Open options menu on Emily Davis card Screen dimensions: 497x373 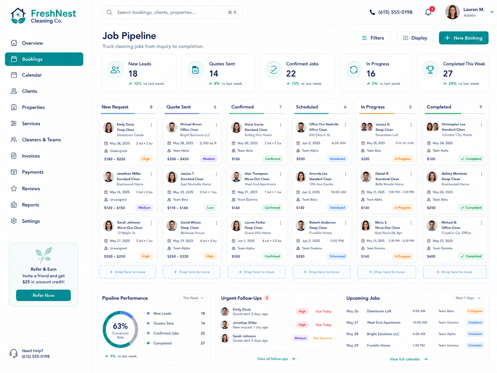pyautogui.click(x=151, y=125)
